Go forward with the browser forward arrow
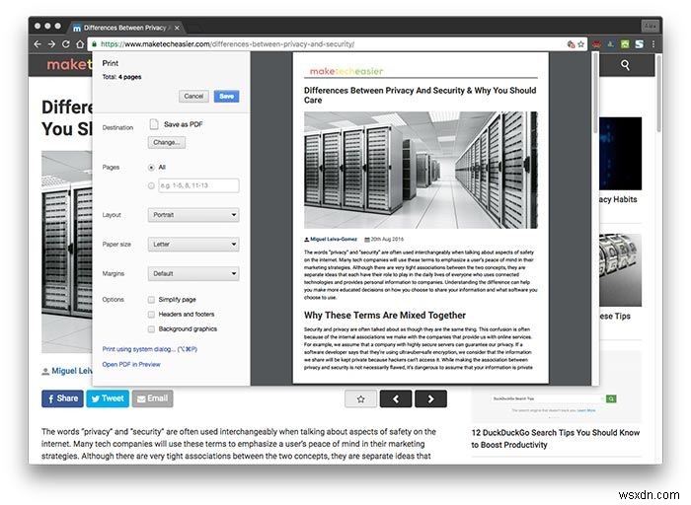 click(51, 44)
